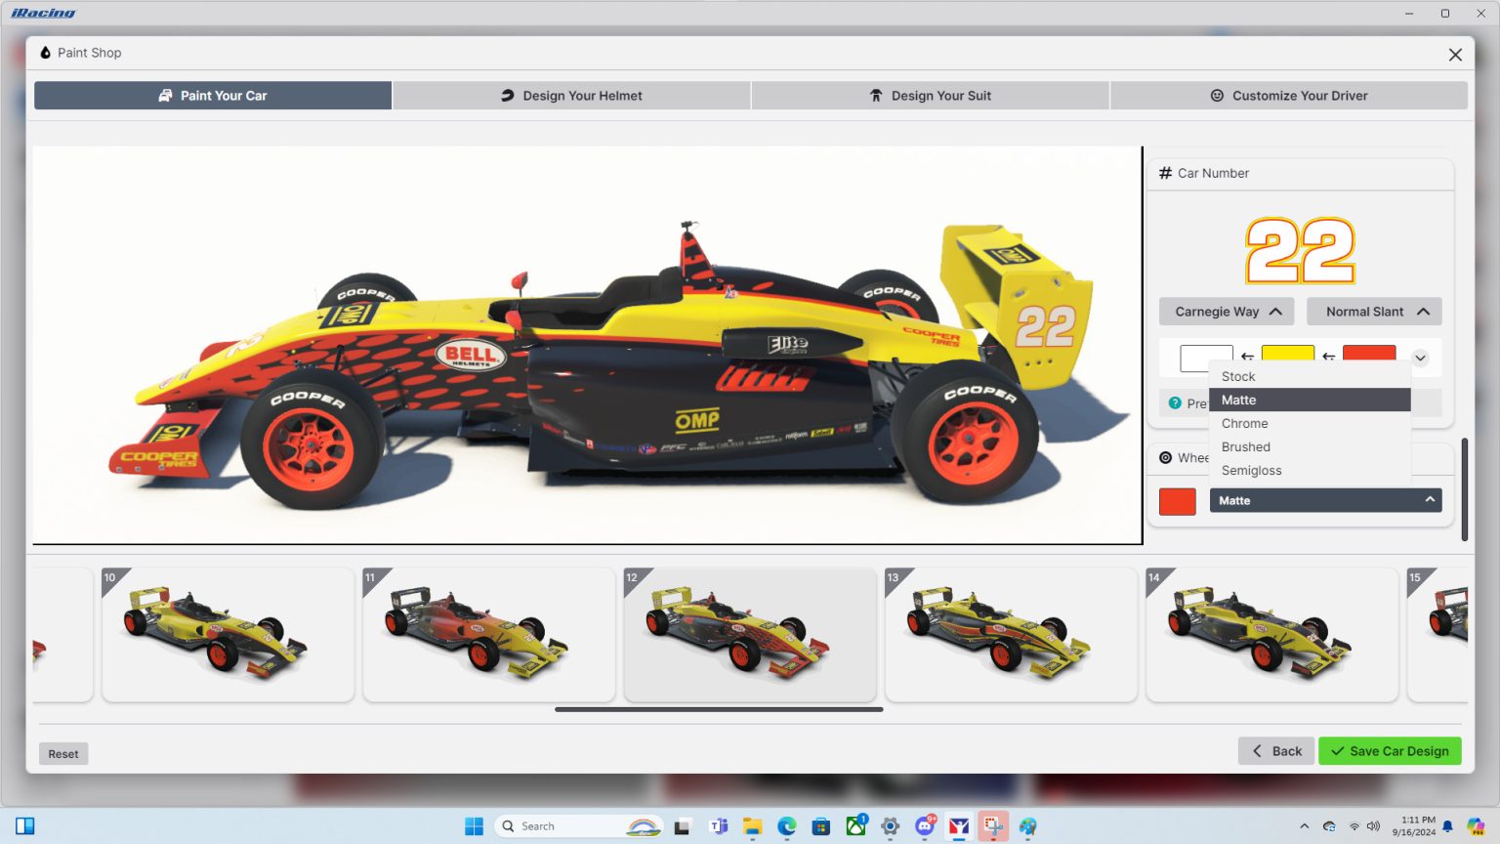The width and height of the screenshot is (1500, 844).
Task: Click the Reset button
Action: coord(62,753)
